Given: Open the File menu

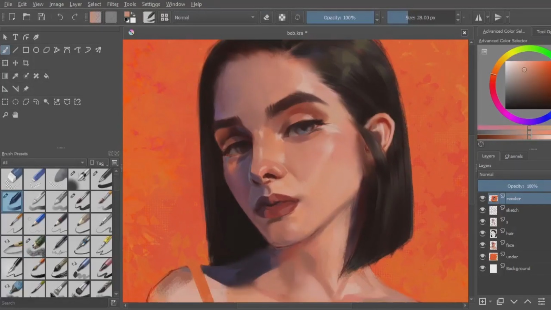Looking at the screenshot, I should pyautogui.click(x=8, y=4).
